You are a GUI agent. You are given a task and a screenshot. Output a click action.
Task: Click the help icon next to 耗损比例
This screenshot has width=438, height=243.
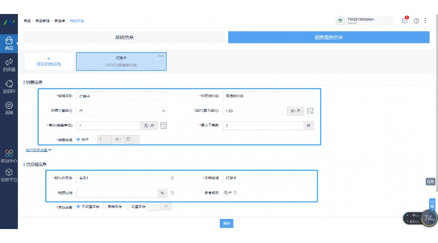(x=172, y=193)
